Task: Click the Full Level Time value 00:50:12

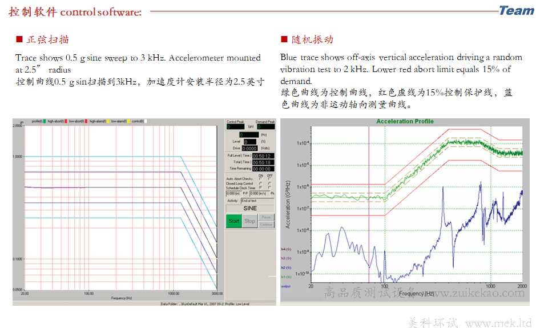Action: tap(264, 156)
